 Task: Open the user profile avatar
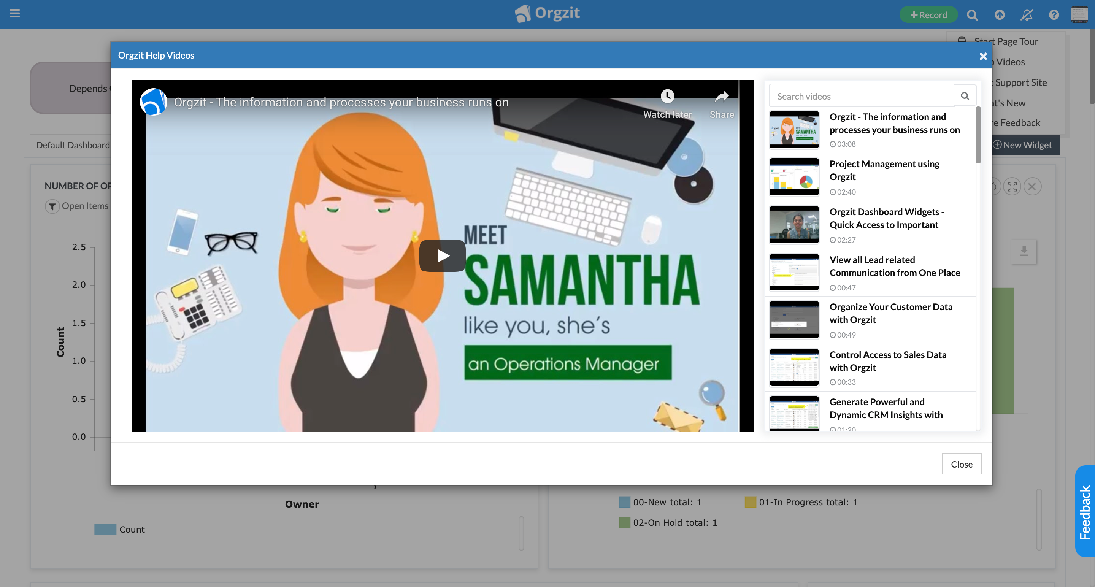[1079, 14]
